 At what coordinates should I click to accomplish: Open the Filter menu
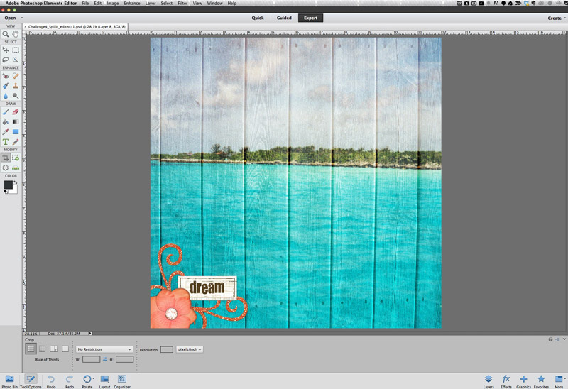pyautogui.click(x=183, y=4)
